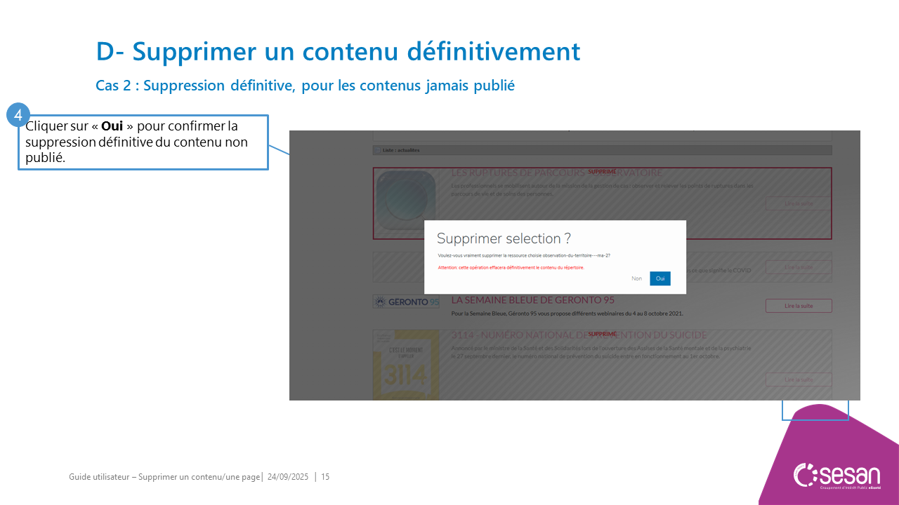Viewport: 899px width, 505px height.
Task: Click the list icon beside Liste : actualites
Action: pyautogui.click(x=378, y=150)
